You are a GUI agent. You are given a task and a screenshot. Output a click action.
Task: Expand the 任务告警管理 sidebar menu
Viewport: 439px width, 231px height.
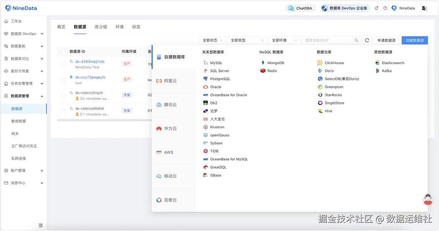[23, 84]
